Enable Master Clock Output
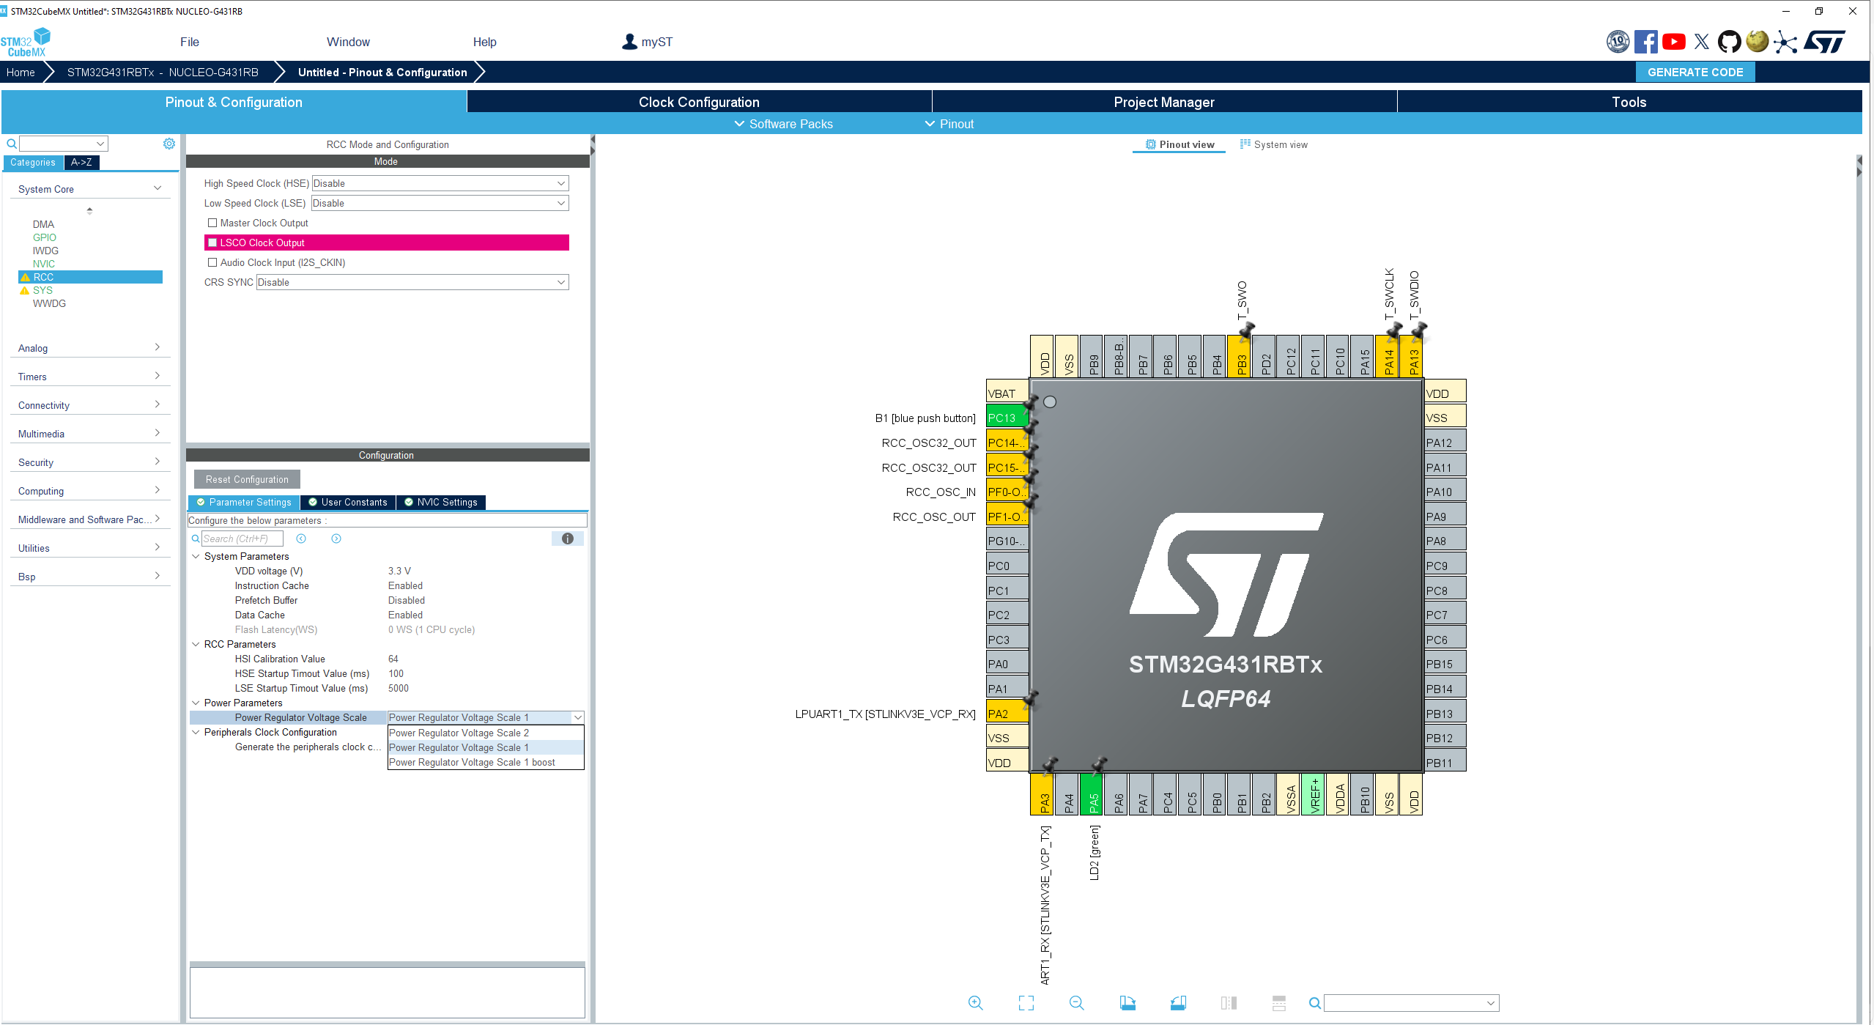1874x1025 pixels. point(212,222)
